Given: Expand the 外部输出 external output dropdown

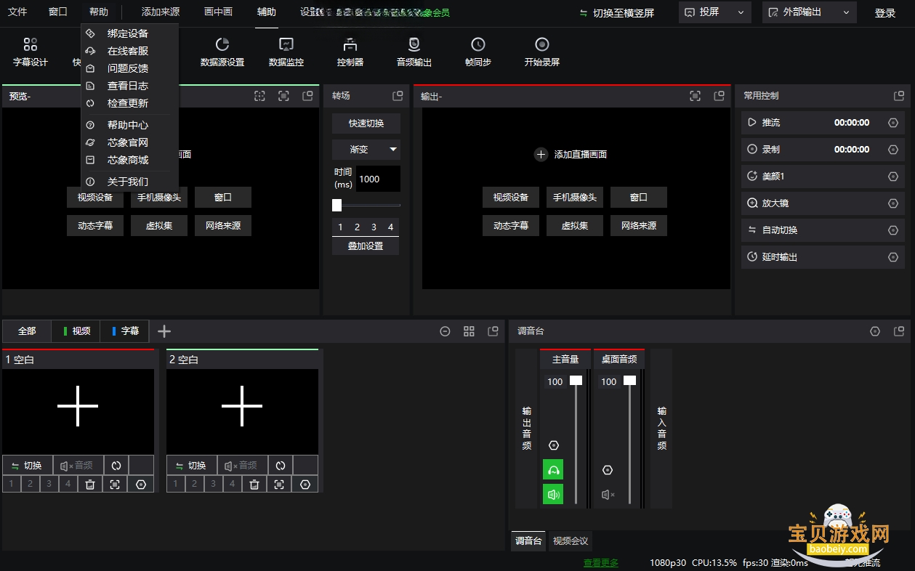Looking at the screenshot, I should click(809, 12).
